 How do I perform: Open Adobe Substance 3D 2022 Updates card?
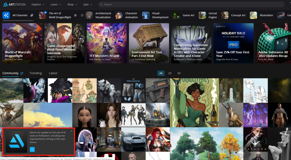273,43
